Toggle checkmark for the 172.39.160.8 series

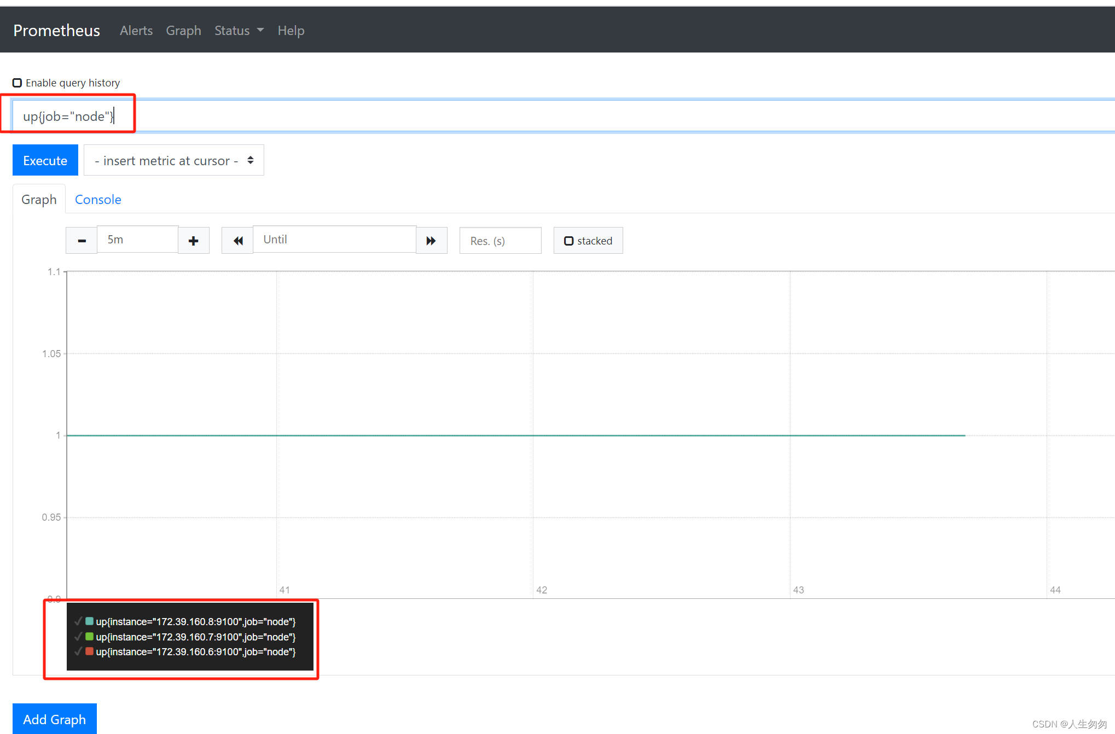[x=78, y=621]
